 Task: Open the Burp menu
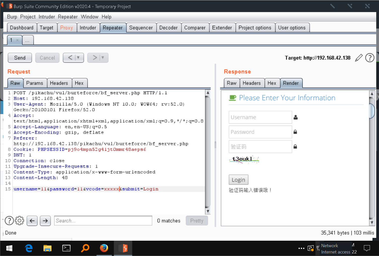pyautogui.click(x=12, y=17)
